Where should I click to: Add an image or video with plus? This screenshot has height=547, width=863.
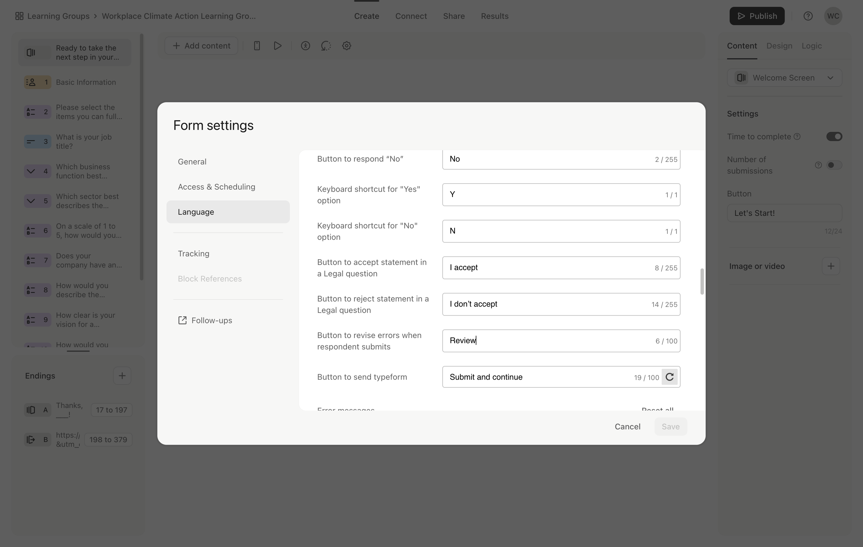tap(831, 266)
